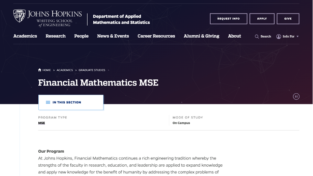Screen dimensions: 313x176
Task: Click the Give button
Action: (x=288, y=19)
